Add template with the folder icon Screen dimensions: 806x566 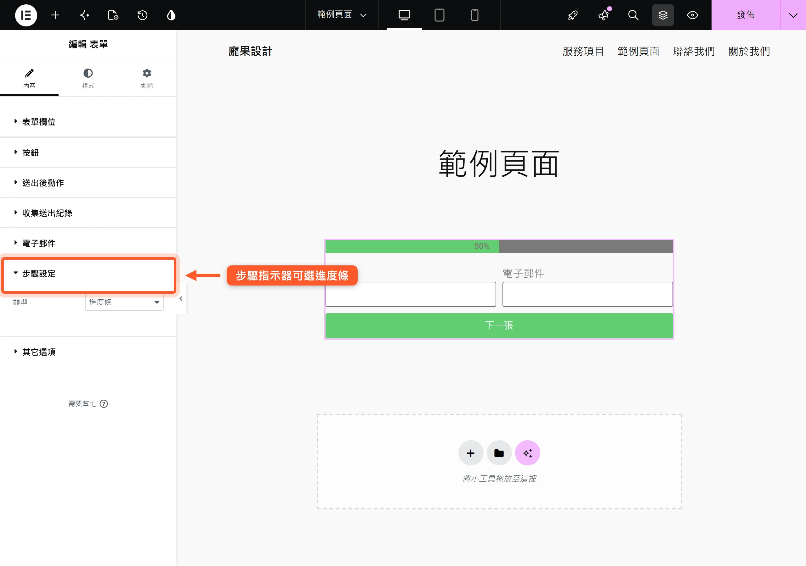(x=499, y=453)
